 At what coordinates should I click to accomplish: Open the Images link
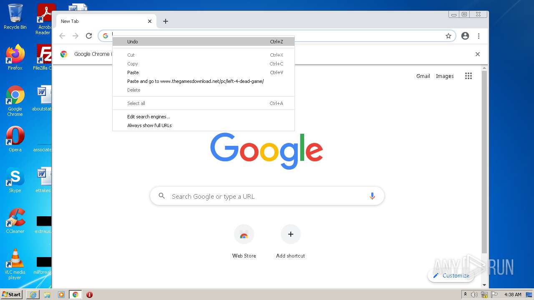tap(445, 76)
